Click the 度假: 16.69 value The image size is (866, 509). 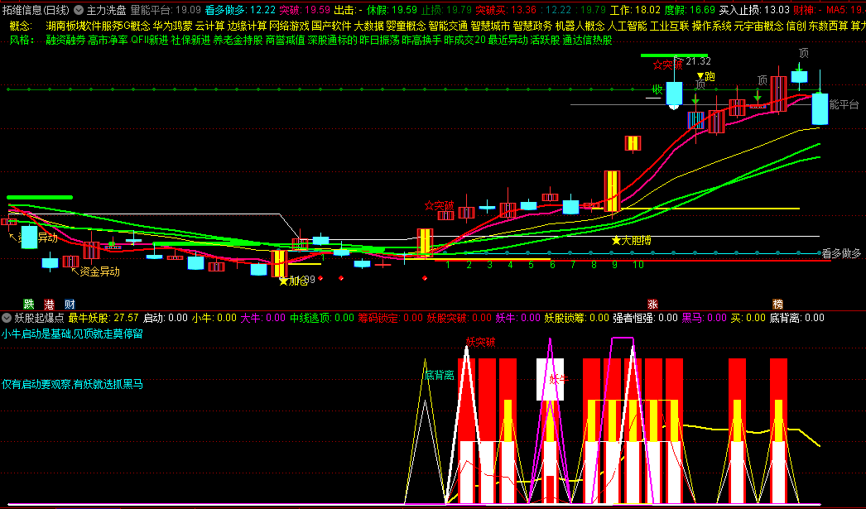click(x=690, y=10)
